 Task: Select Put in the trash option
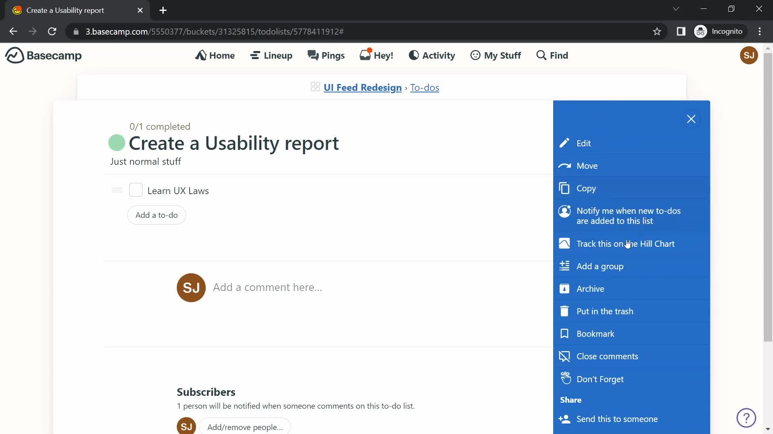coord(605,311)
